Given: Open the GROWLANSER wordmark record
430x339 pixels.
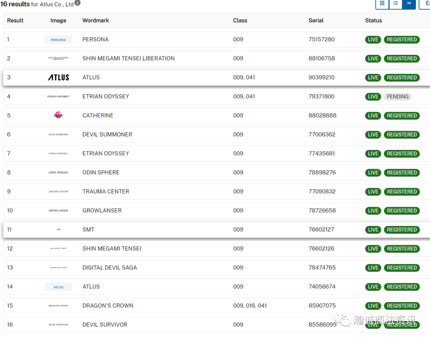Looking at the screenshot, I should [102, 211].
